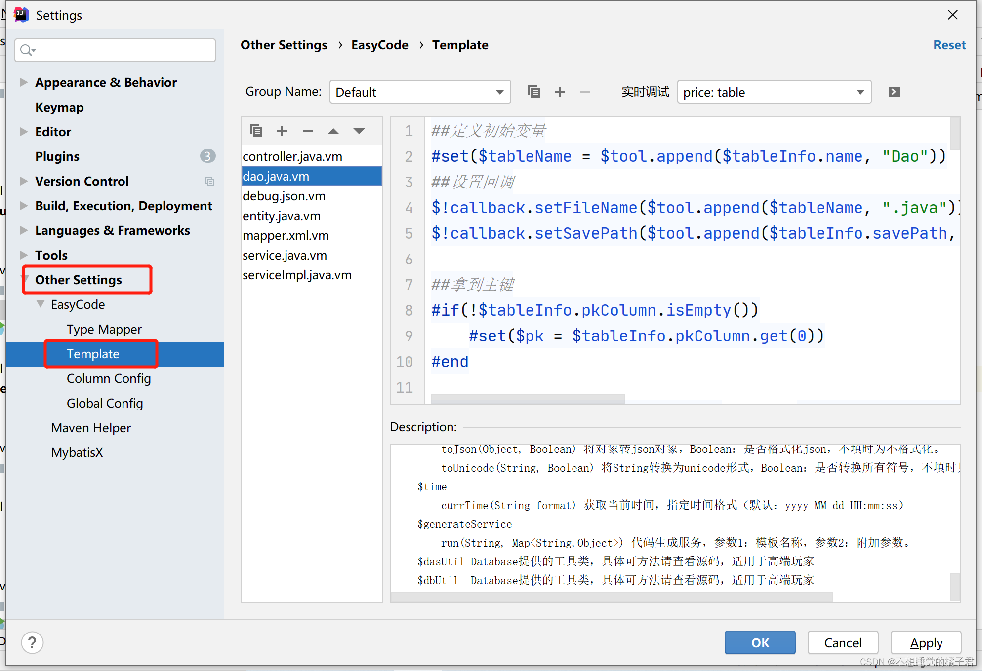
Task: Click the Cancel button
Action: 843,642
